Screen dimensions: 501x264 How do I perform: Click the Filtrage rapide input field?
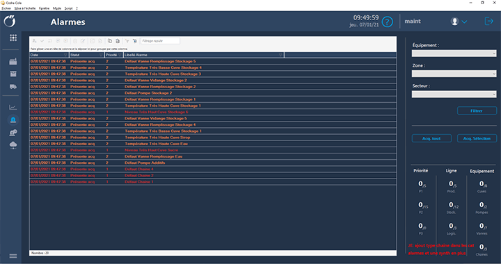click(160, 41)
